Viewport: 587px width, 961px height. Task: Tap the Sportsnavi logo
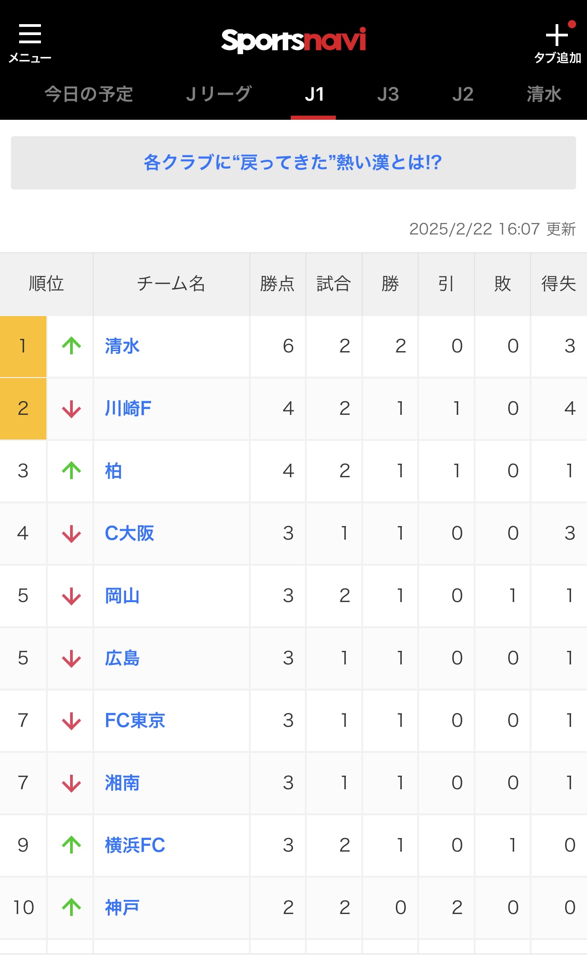293,41
